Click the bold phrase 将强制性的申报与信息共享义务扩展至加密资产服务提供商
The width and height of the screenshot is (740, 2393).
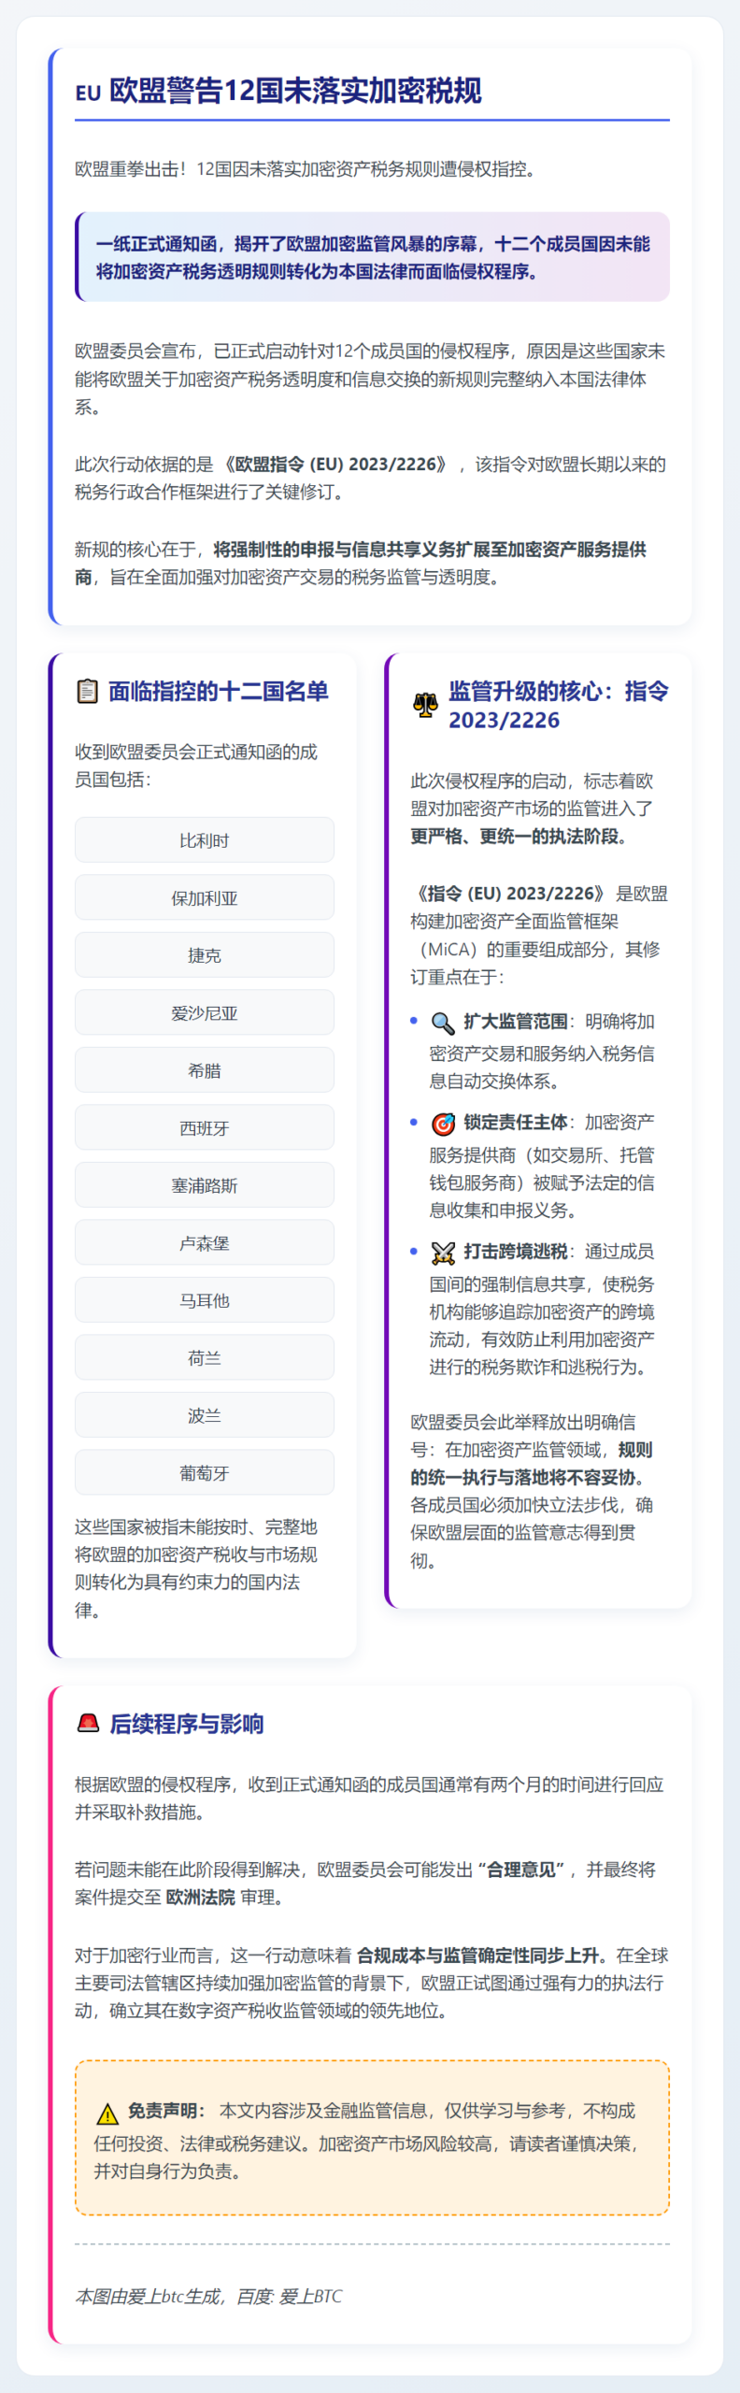[361, 563]
